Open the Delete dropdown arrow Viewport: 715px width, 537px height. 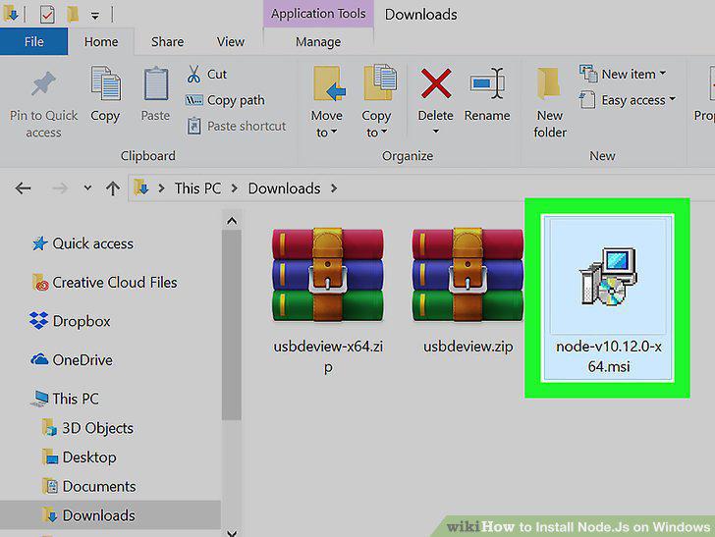(436, 132)
